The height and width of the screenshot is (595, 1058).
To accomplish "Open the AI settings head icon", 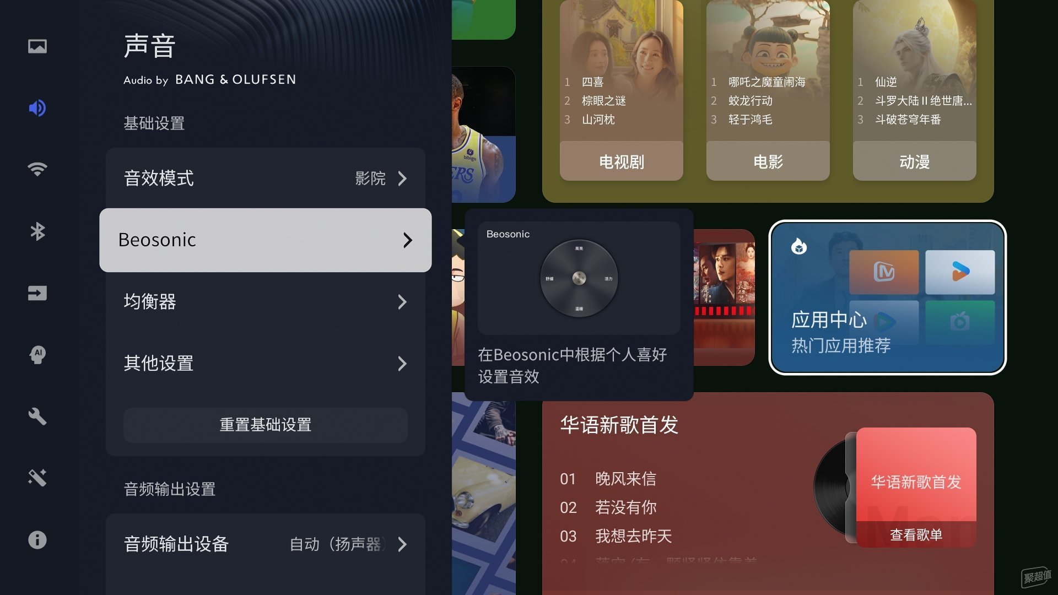I will [37, 355].
